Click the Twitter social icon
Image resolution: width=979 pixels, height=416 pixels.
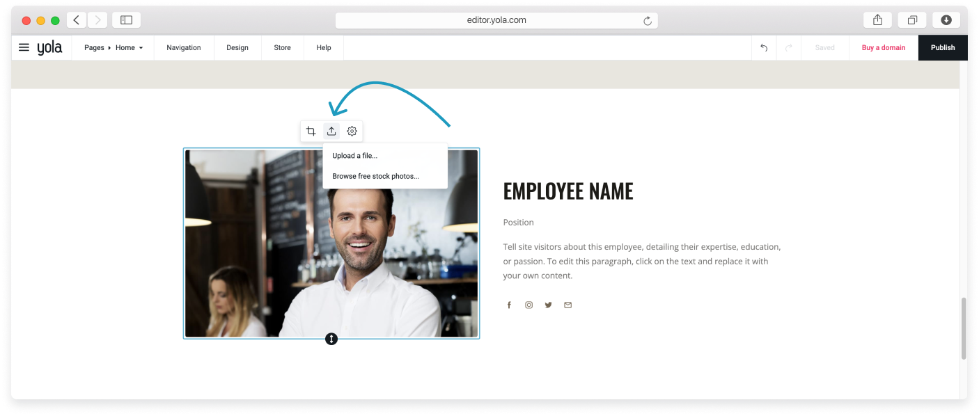[x=548, y=305]
